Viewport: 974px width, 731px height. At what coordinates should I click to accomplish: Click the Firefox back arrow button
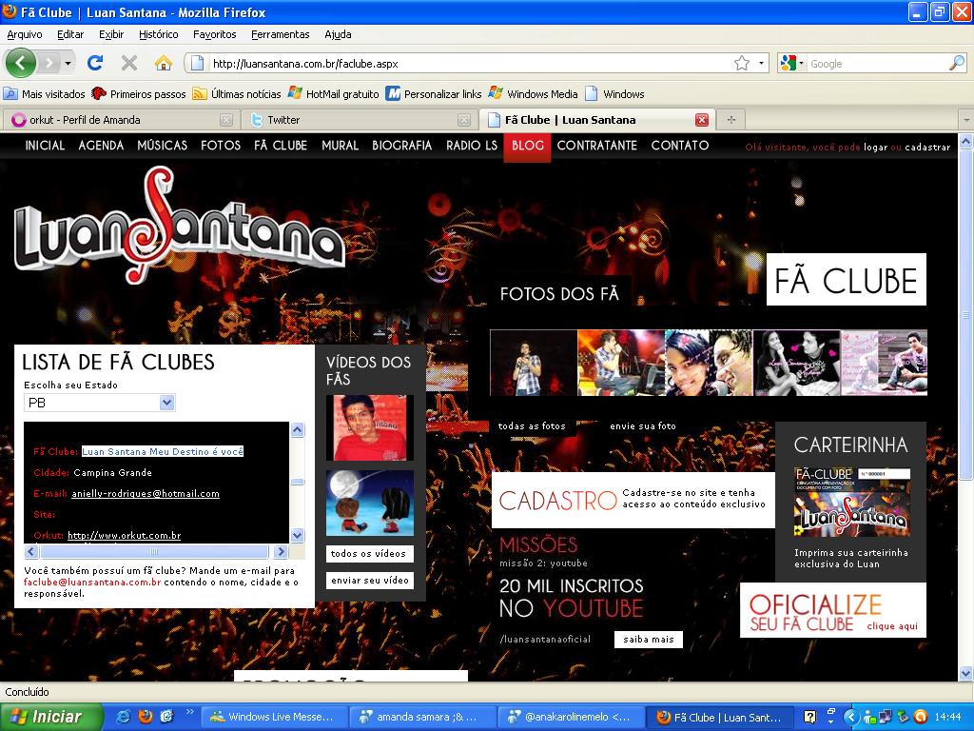(x=20, y=63)
